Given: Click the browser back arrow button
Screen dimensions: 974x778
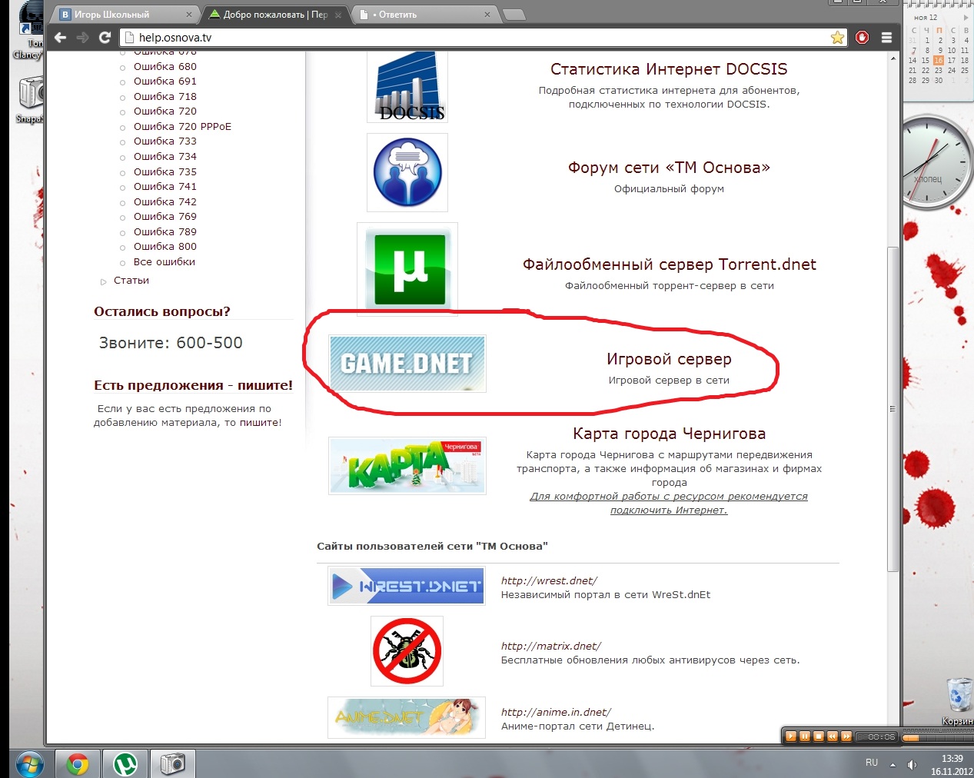Looking at the screenshot, I should point(61,38).
